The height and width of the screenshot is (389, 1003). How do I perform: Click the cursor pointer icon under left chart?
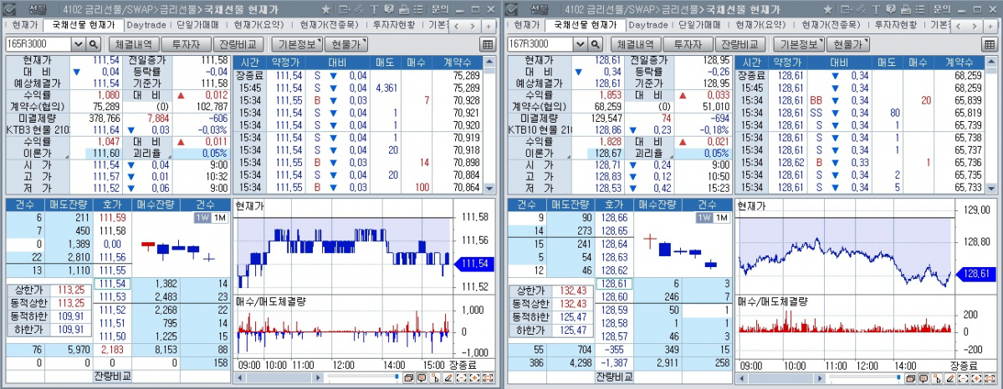pyautogui.click(x=435, y=377)
